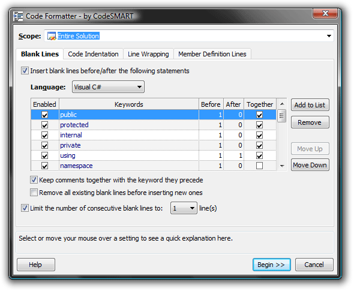Toggle Keep comments together with keyword
The width and height of the screenshot is (354, 291).
34,180
